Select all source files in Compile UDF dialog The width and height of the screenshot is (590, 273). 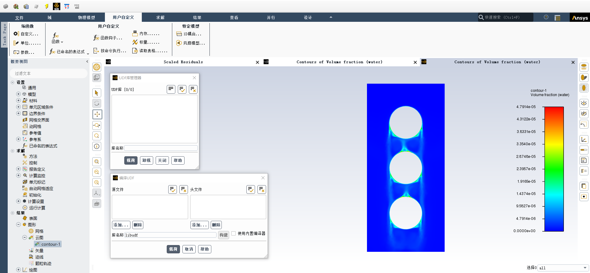tap(173, 189)
